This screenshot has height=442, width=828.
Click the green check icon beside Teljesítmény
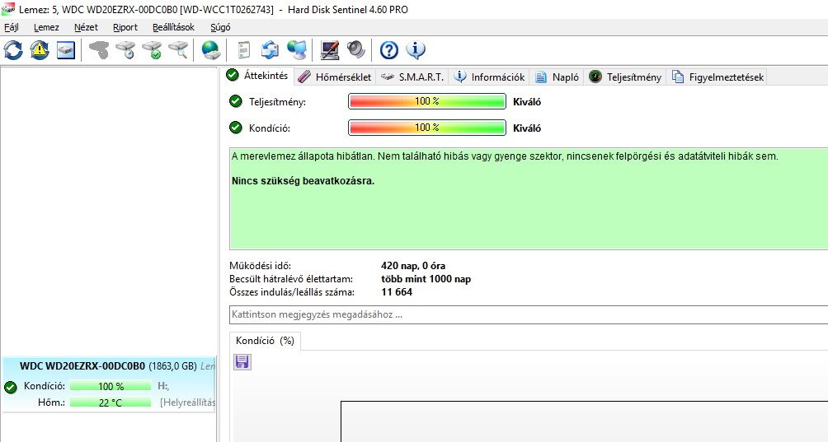click(x=236, y=101)
